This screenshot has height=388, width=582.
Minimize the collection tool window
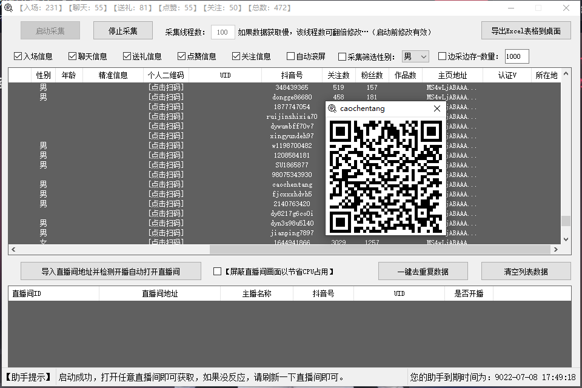511,8
